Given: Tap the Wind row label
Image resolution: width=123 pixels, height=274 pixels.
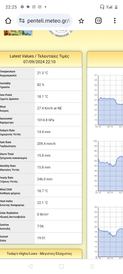Looking at the screenshot, I should coord(4,109).
